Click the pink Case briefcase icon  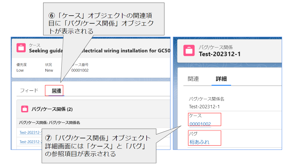point(21,48)
